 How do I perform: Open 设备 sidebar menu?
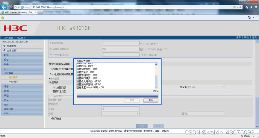[22, 60]
